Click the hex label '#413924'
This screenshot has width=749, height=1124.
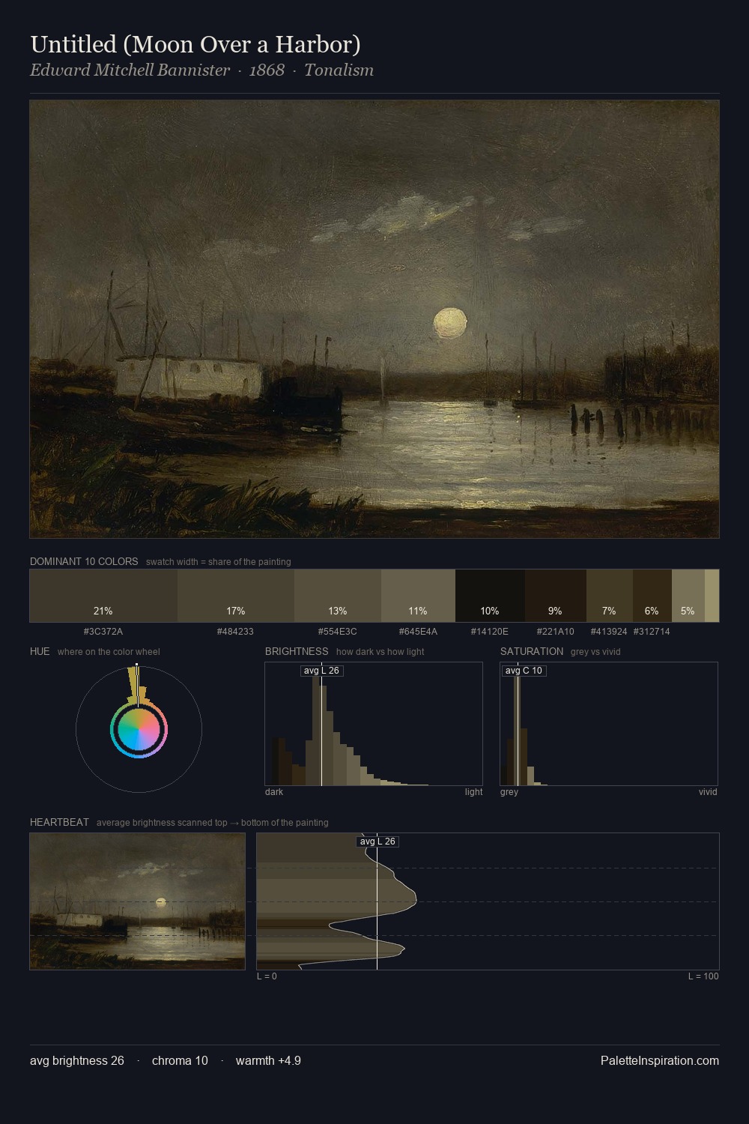609,632
